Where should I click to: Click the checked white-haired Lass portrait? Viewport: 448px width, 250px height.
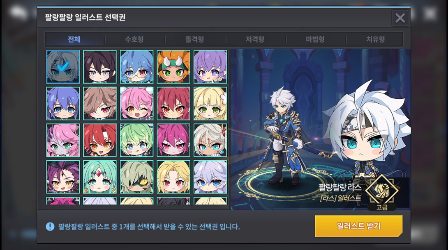pyautogui.click(x=63, y=67)
